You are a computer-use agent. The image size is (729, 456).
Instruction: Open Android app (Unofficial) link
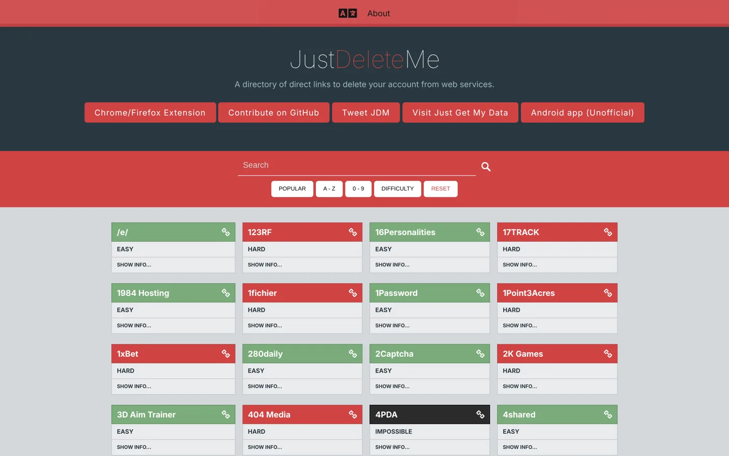tap(582, 112)
